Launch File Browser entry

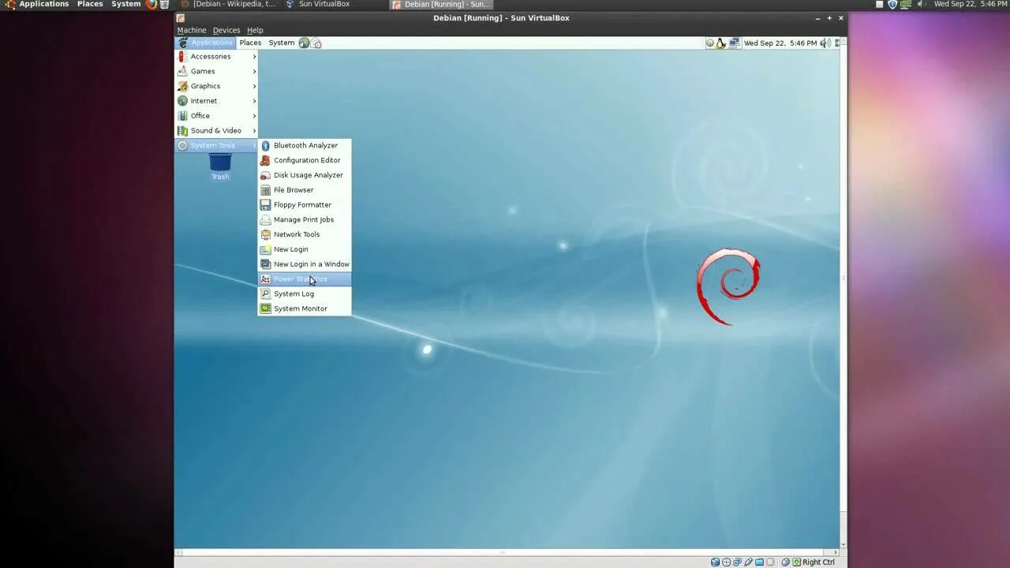coord(305,190)
